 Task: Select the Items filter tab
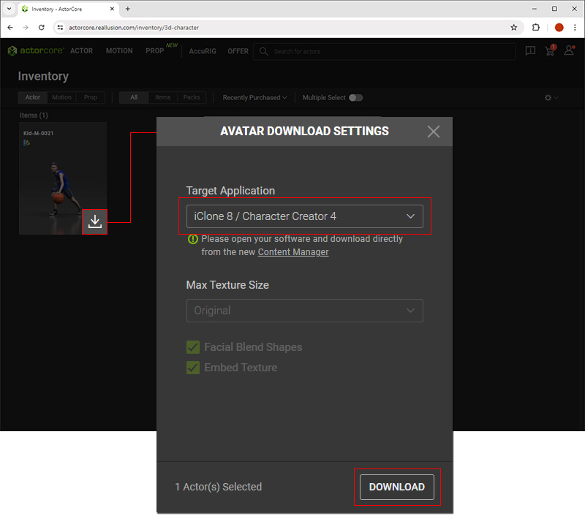(162, 97)
